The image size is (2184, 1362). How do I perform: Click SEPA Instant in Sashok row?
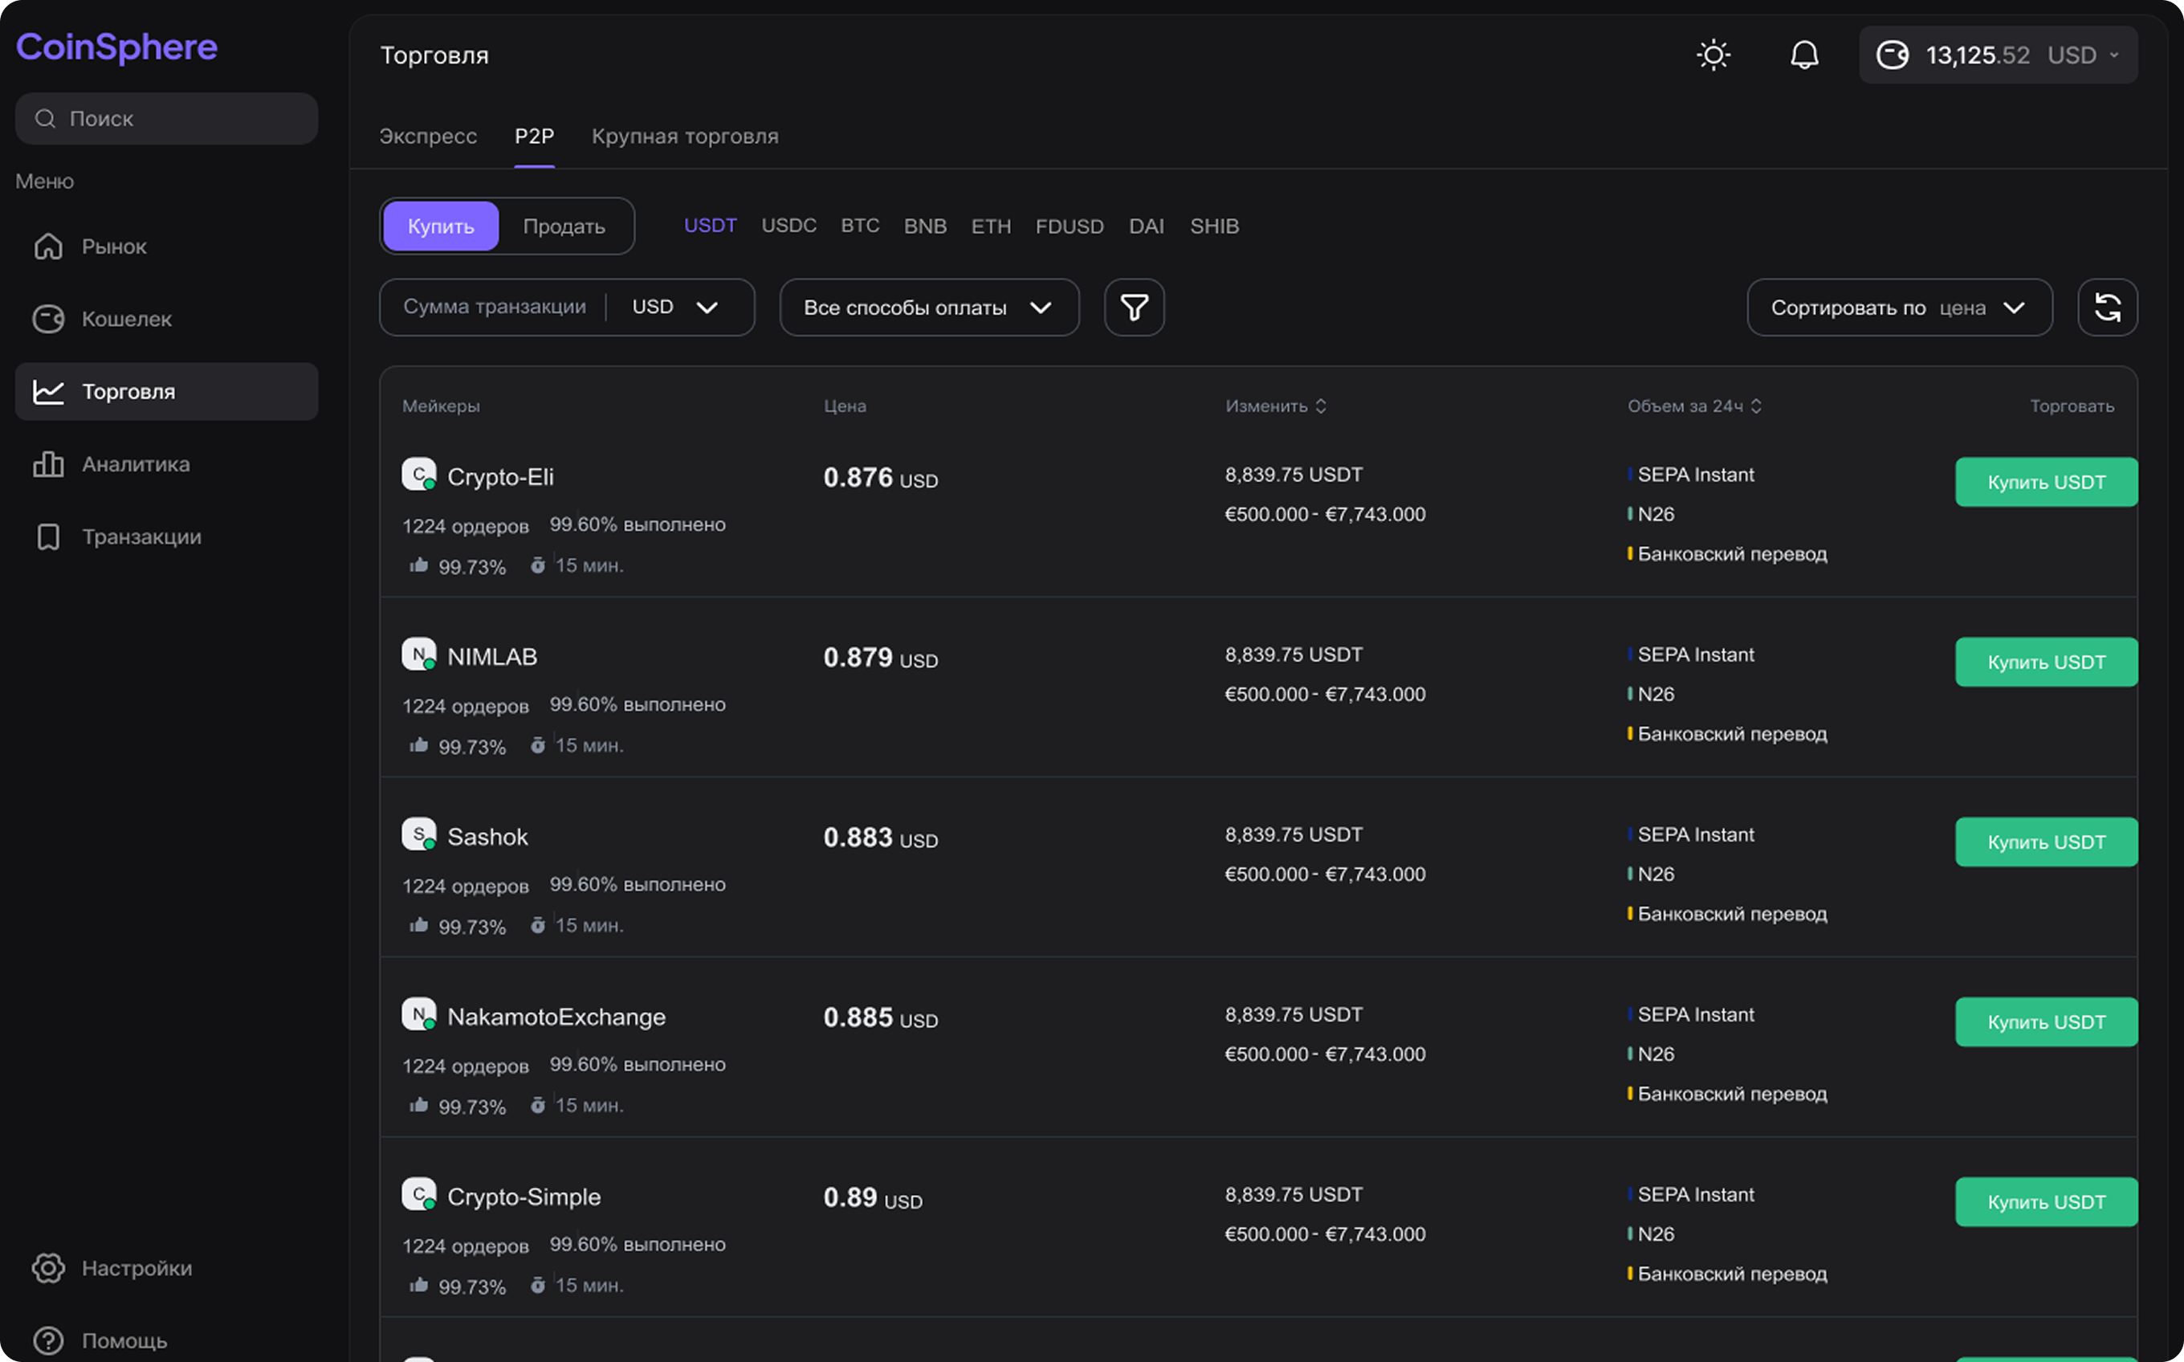(1695, 834)
